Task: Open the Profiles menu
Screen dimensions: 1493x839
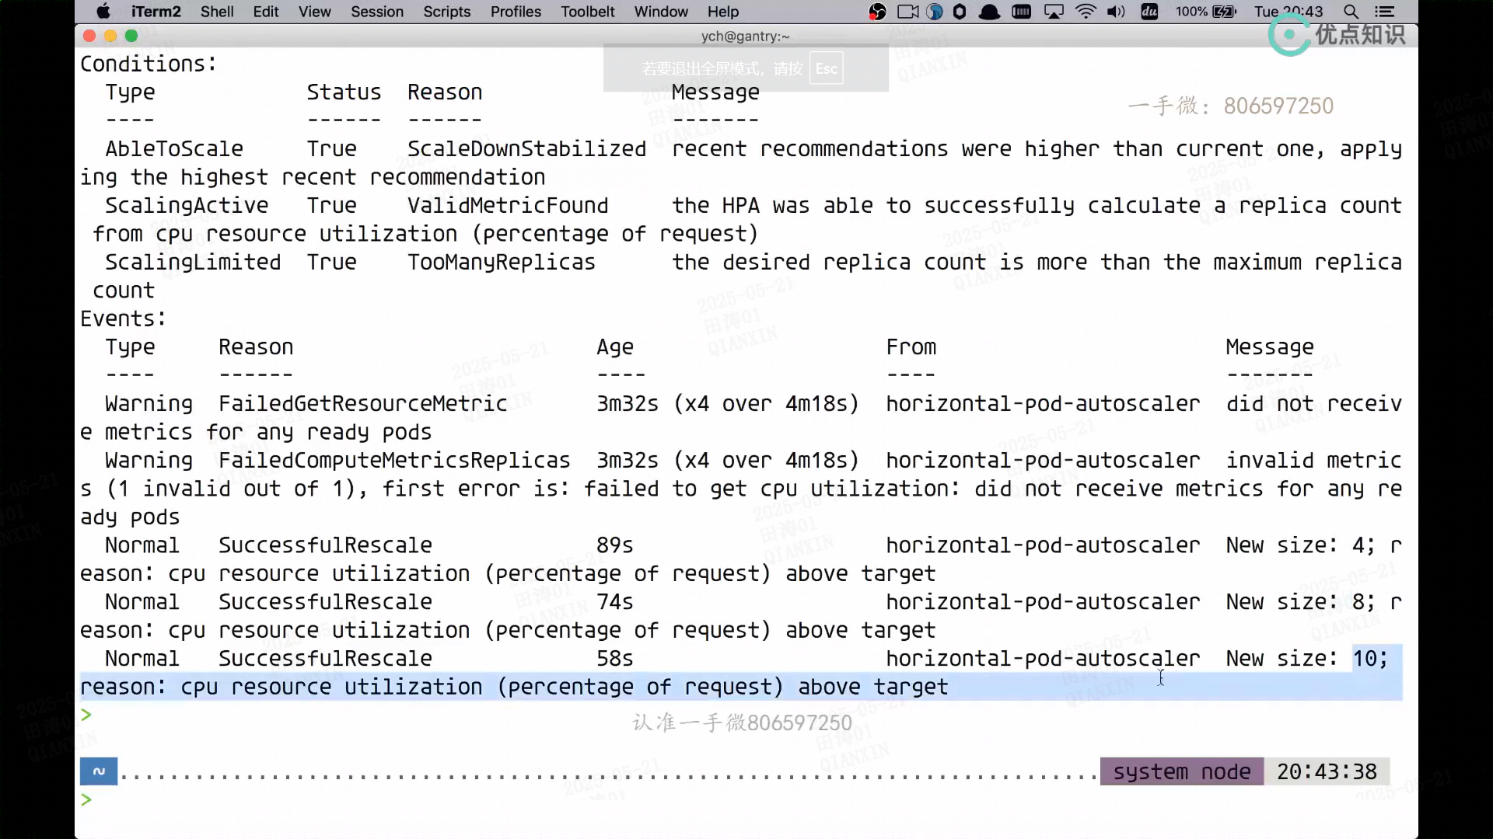Action: (516, 12)
